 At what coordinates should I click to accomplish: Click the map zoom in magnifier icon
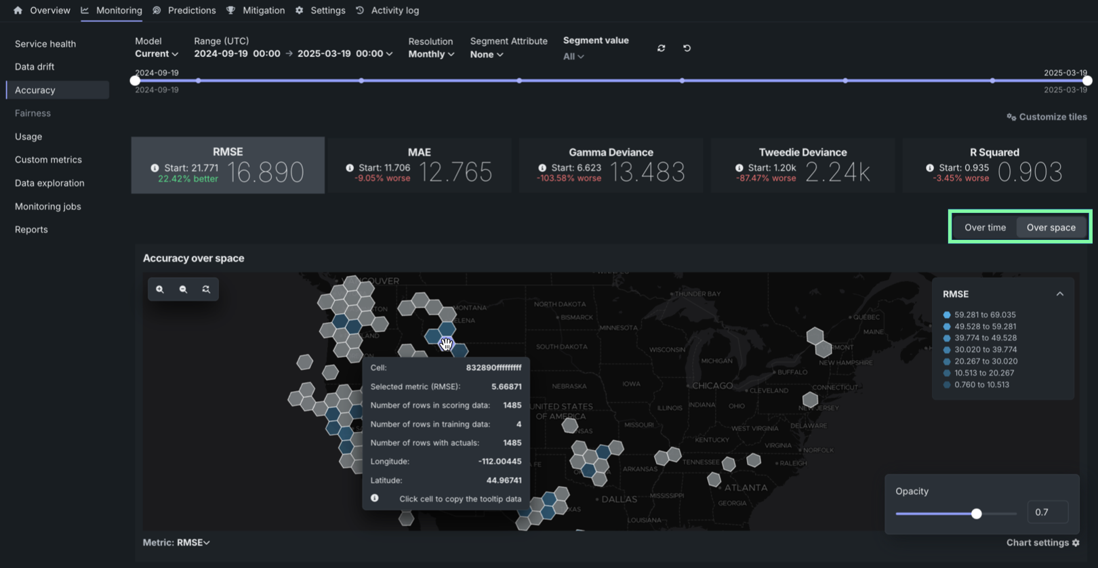pos(160,289)
